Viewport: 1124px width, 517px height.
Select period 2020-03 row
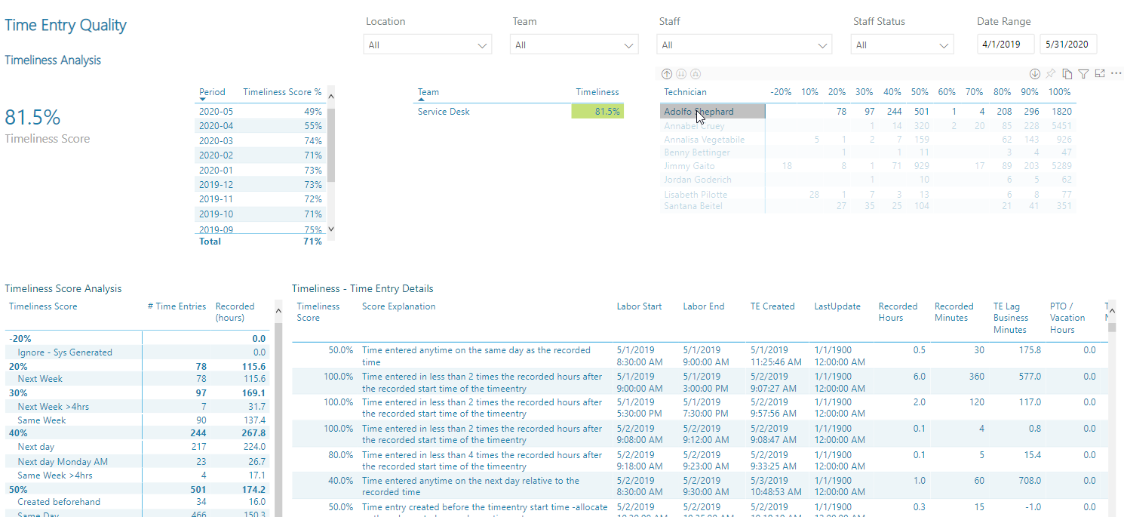(261, 141)
